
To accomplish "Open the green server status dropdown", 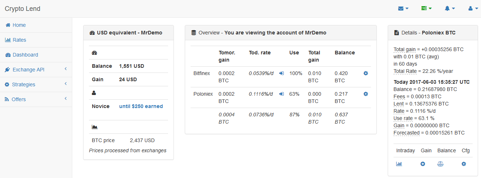I will (426, 9).
